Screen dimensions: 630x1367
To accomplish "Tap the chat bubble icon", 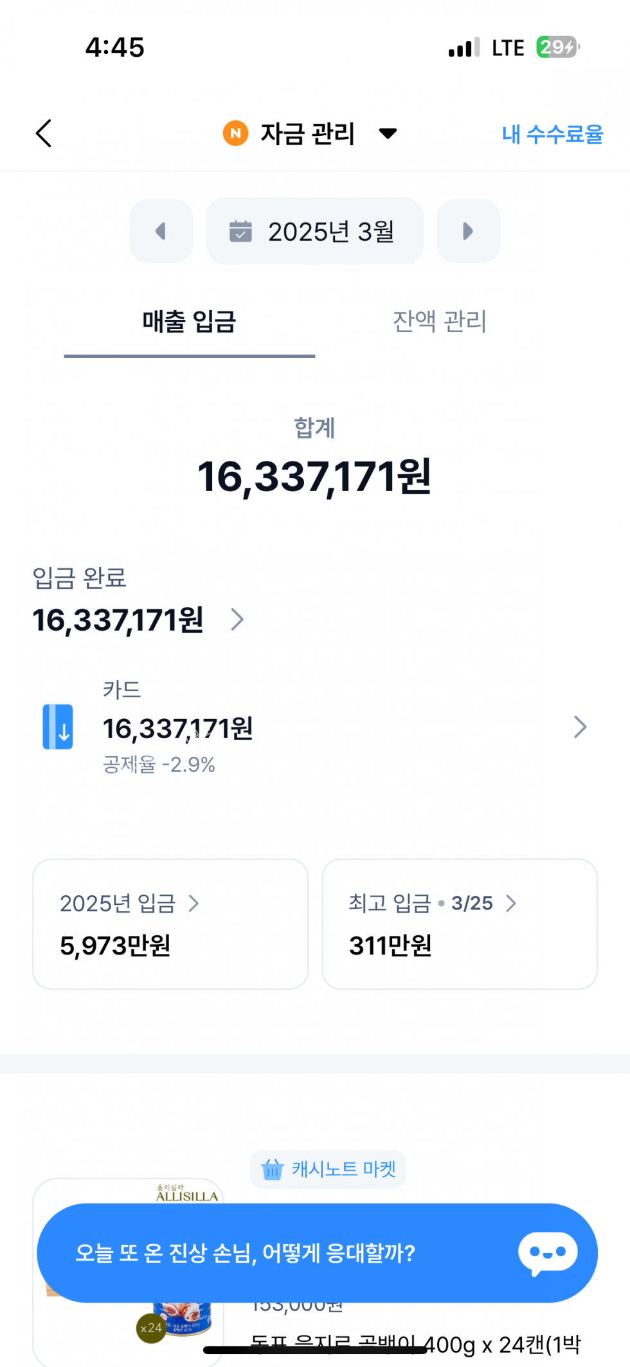I will [x=548, y=1252].
